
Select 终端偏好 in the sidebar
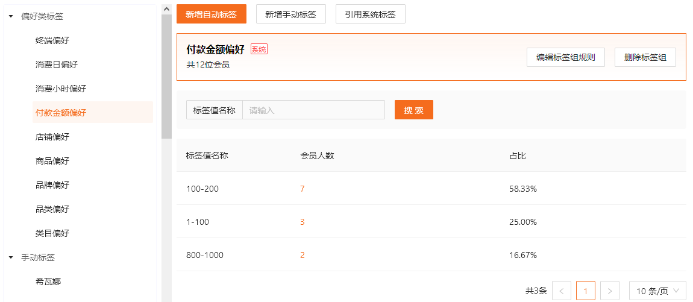52,40
